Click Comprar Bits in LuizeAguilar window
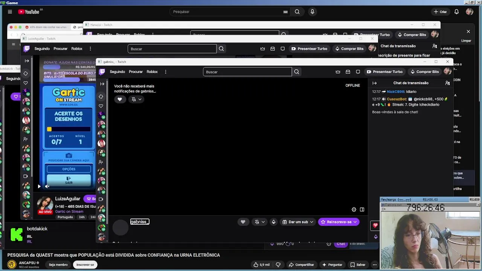This screenshot has width=482, height=271. pyautogui.click(x=349, y=49)
